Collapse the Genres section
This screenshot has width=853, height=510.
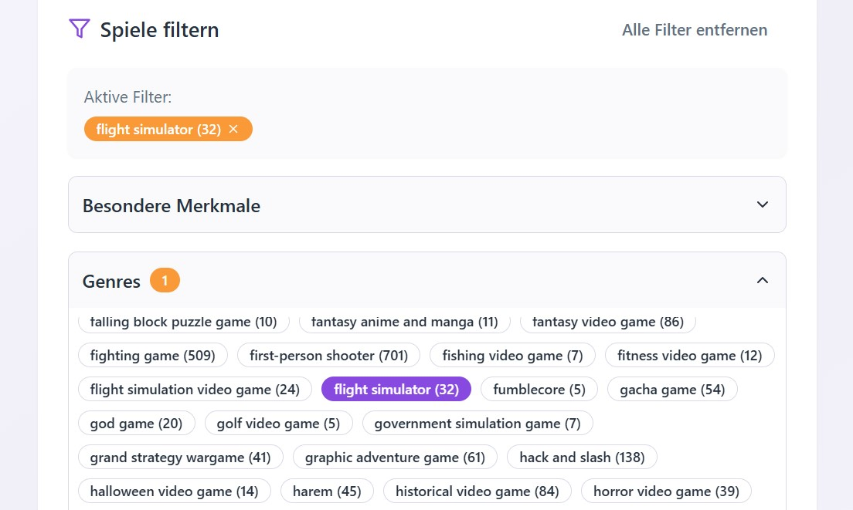[x=763, y=280]
